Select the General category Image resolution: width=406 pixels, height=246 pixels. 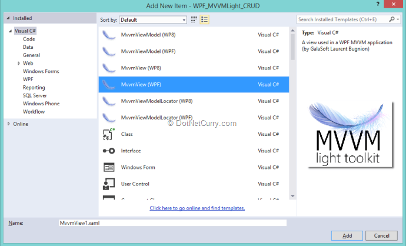pyautogui.click(x=31, y=55)
